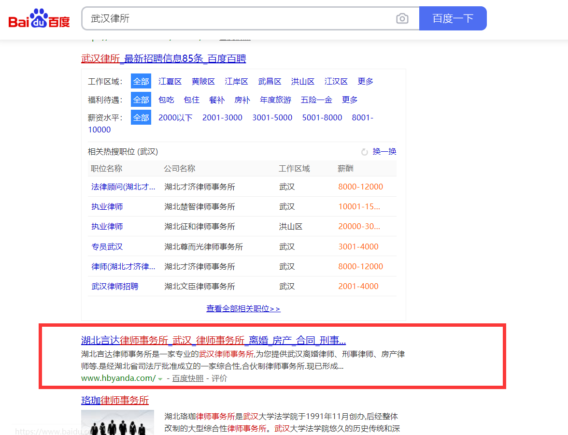
Task: Click www.hbyanda.com/ URL
Action: 118,378
